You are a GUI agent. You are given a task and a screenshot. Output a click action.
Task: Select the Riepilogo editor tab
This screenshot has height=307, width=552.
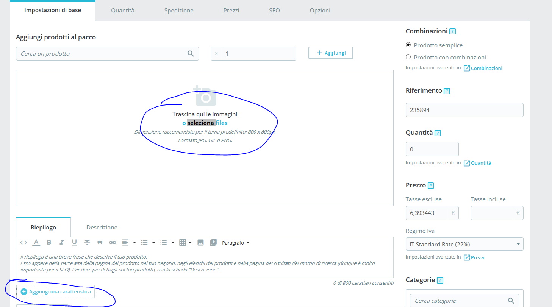tap(43, 227)
